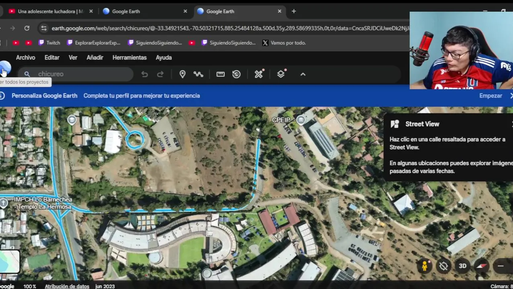Click the IMPCH Lo Barnechea Templo label
The height and width of the screenshot is (289, 513).
(43, 203)
